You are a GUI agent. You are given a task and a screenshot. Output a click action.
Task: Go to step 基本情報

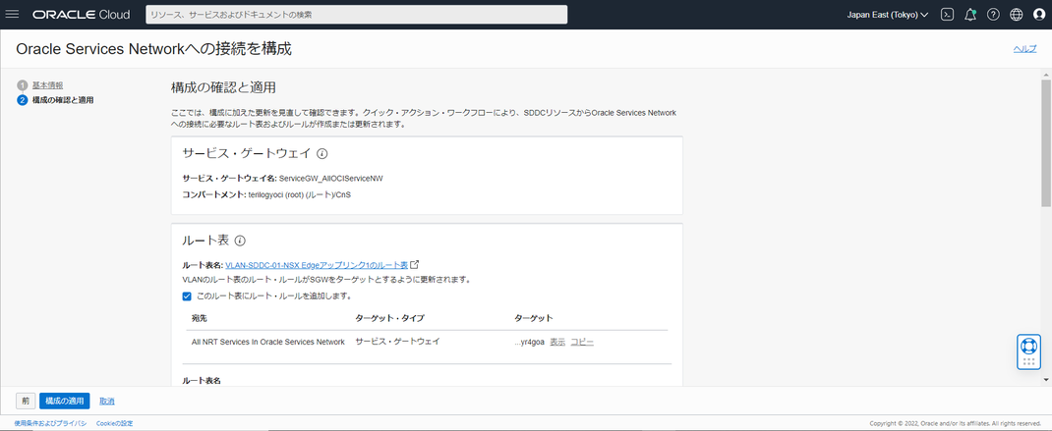(x=47, y=85)
